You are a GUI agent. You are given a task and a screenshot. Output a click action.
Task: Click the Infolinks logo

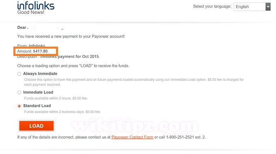(36, 5)
